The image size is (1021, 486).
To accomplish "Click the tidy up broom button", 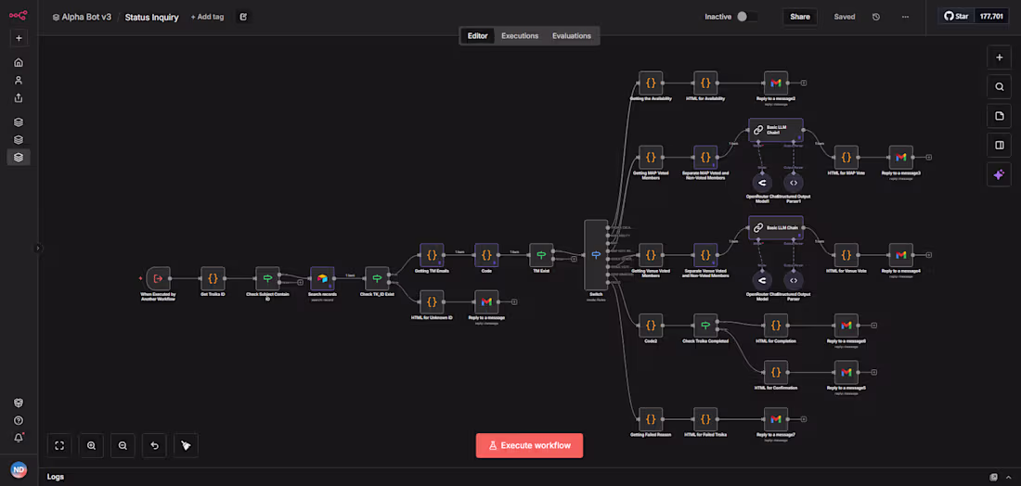I will (x=186, y=446).
